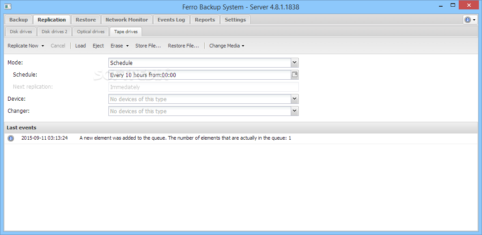
Task: Open the Settings tab
Action: (235, 20)
